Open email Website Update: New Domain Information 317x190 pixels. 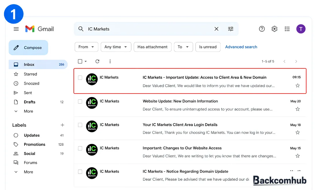pyautogui.click(x=190, y=105)
